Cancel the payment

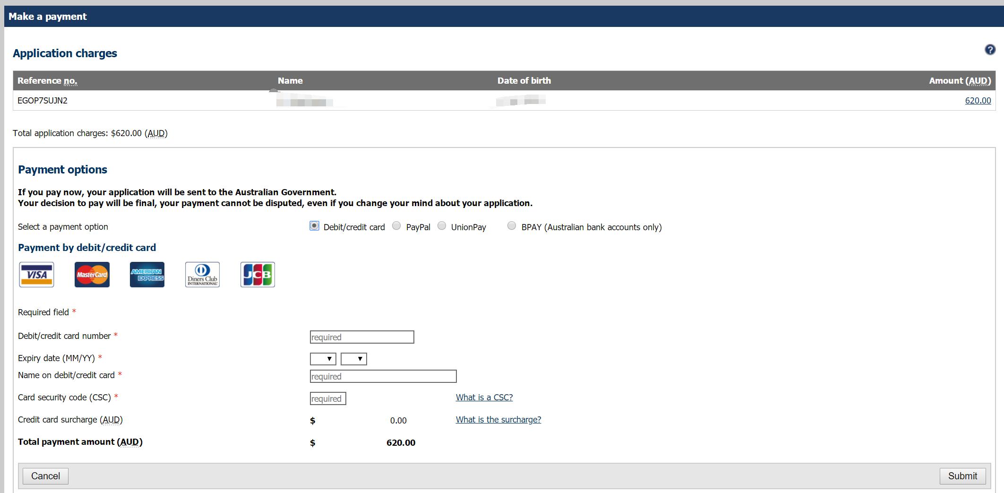click(x=45, y=476)
